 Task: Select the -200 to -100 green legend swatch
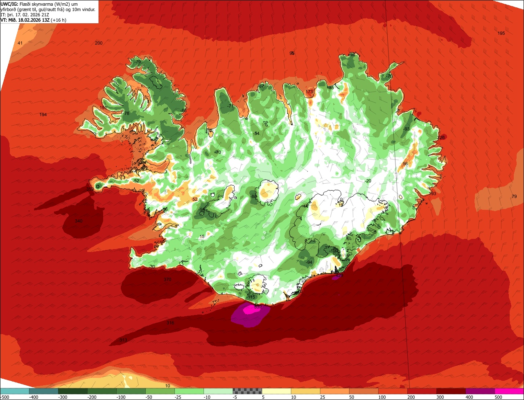pos(102,391)
